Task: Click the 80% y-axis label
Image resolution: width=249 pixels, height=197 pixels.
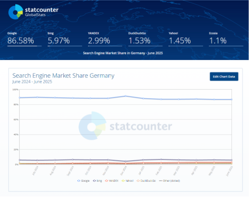Action: pos(16,105)
